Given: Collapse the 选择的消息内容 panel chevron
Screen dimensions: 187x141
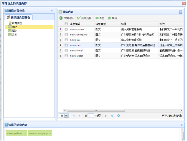Looking at the screenshot, I should coord(182,125).
